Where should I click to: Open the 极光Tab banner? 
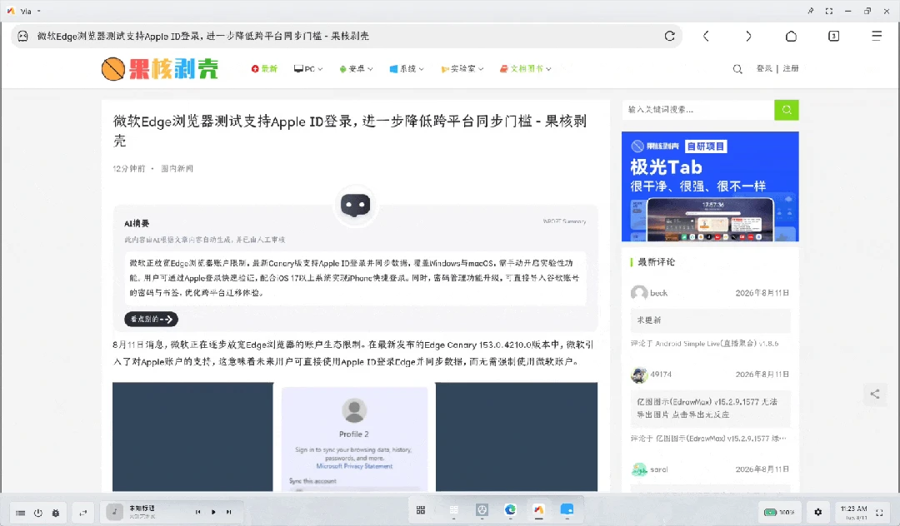pos(710,186)
